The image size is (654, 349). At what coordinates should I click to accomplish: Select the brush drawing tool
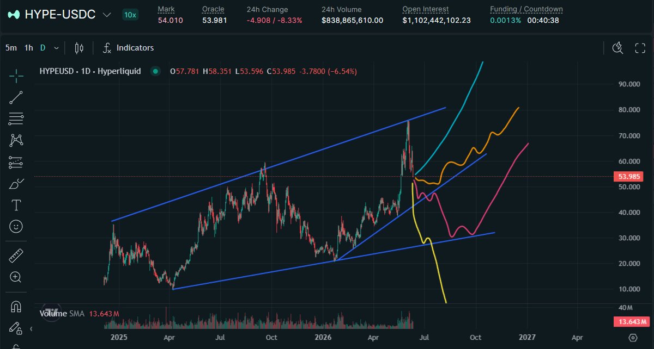[x=16, y=184]
